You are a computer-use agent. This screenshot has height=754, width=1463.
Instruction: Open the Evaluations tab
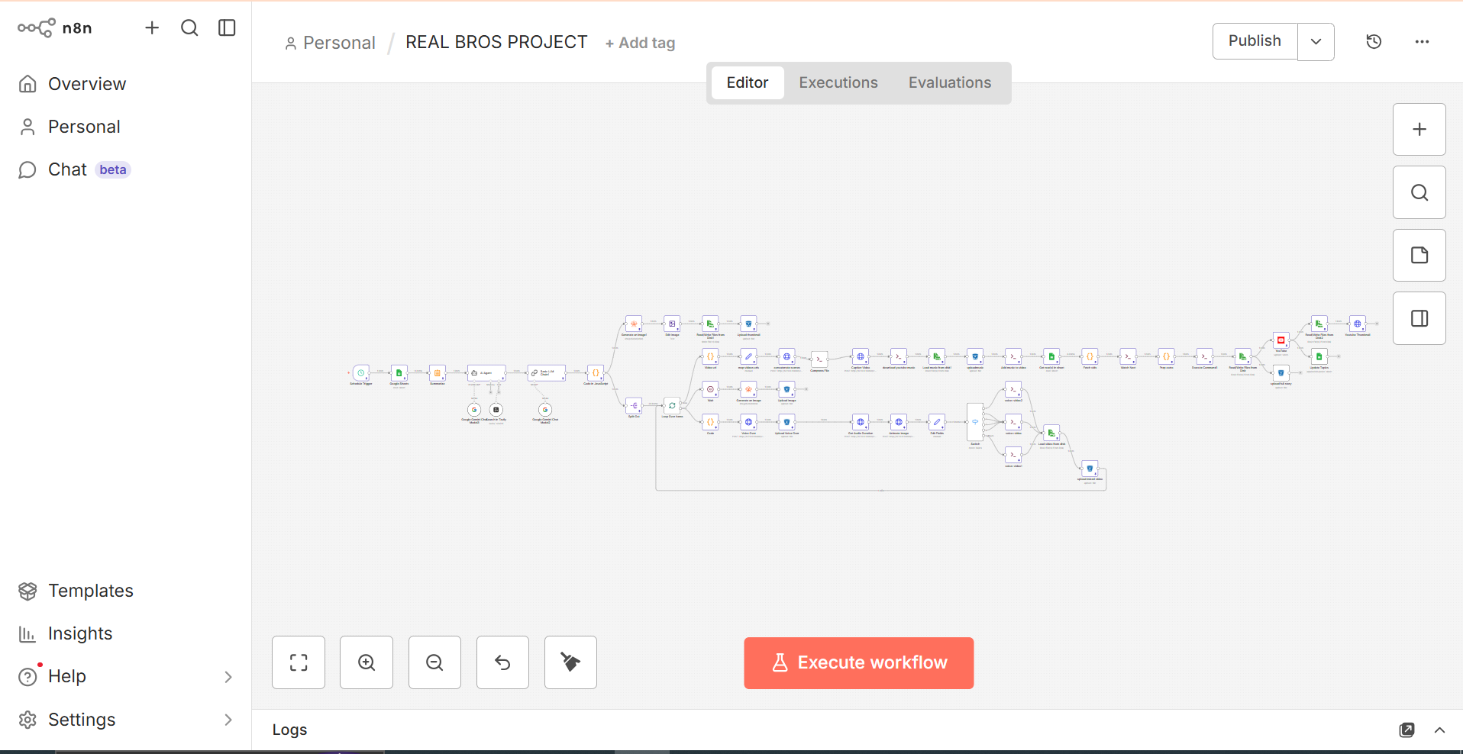[x=949, y=82]
